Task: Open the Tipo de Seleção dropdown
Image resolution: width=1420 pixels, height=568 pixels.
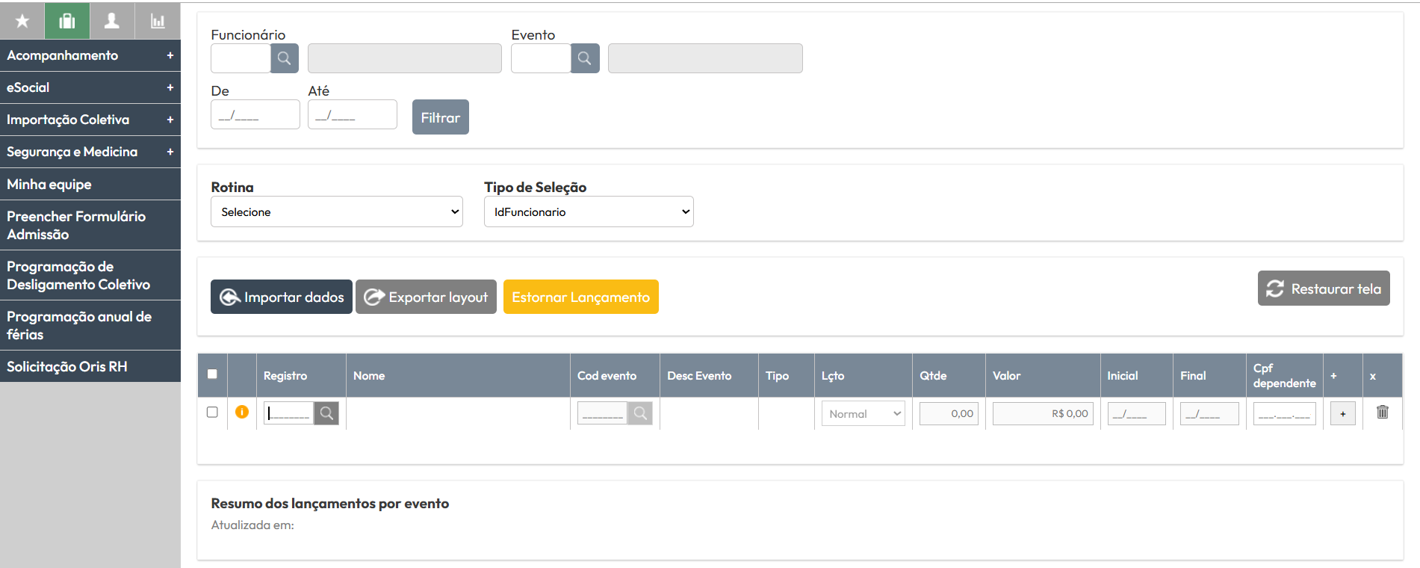Action: point(589,212)
